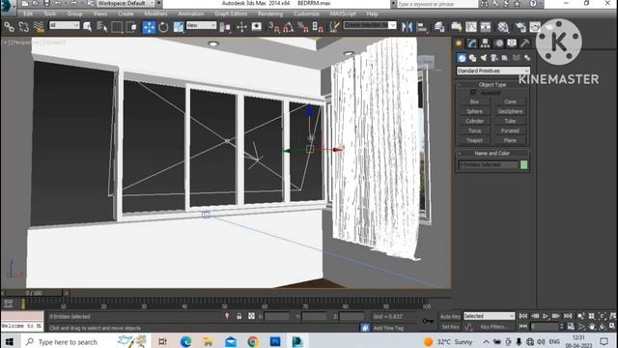Select the Cameras category in Create panel
Image resolution: width=618 pixels, height=348 pixels.
tap(494, 58)
